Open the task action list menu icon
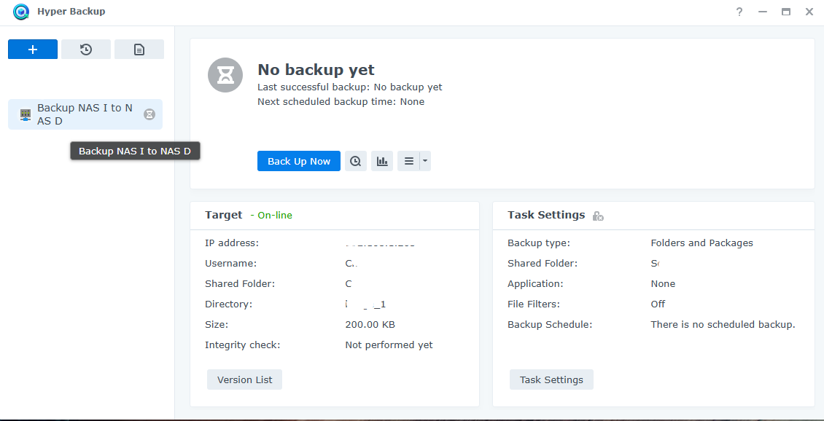The height and width of the screenshot is (421, 824). (x=409, y=161)
